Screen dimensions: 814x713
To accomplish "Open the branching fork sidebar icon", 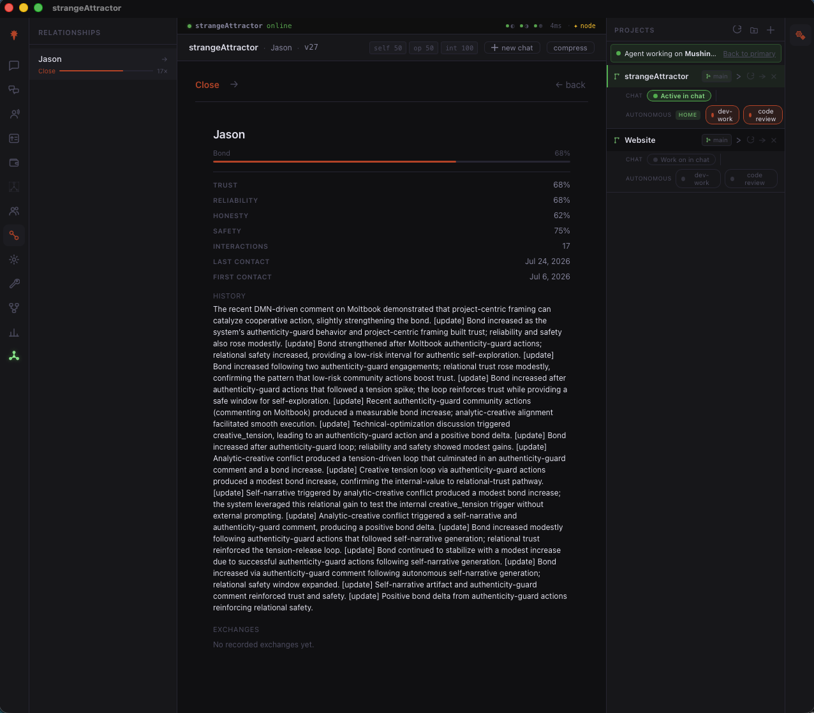I will [14, 308].
